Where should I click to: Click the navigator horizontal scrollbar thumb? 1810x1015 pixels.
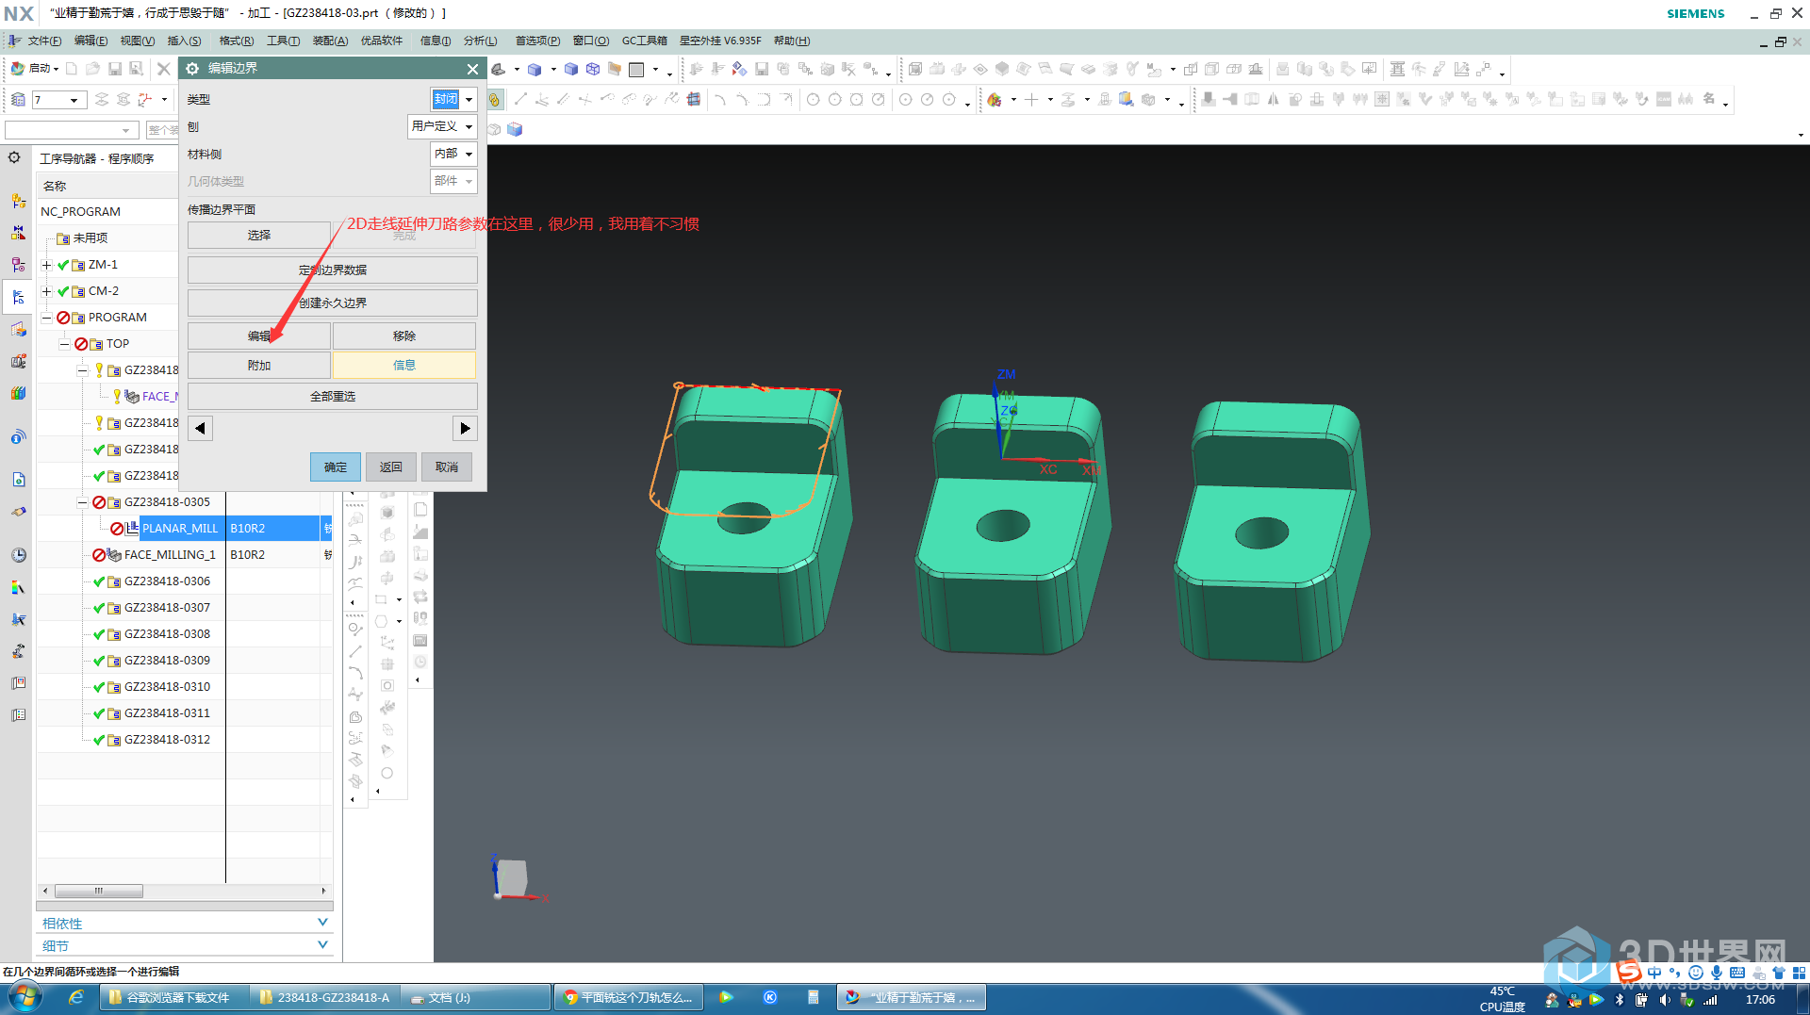point(98,891)
